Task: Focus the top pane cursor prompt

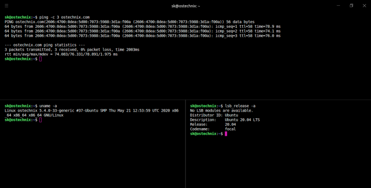Action: [x=41, y=59]
